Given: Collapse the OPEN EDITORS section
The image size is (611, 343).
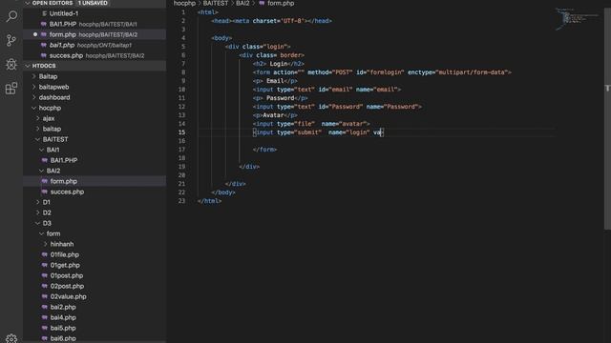Looking at the screenshot, I should [28, 3].
